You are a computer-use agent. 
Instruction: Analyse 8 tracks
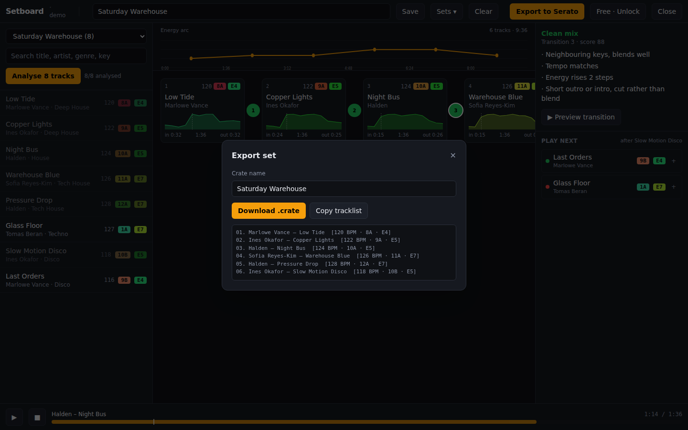click(43, 76)
